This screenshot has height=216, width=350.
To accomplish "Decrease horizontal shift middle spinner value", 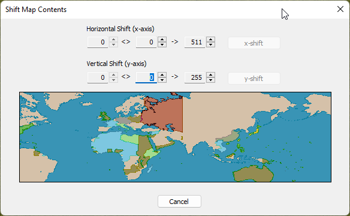I will (162, 44).
